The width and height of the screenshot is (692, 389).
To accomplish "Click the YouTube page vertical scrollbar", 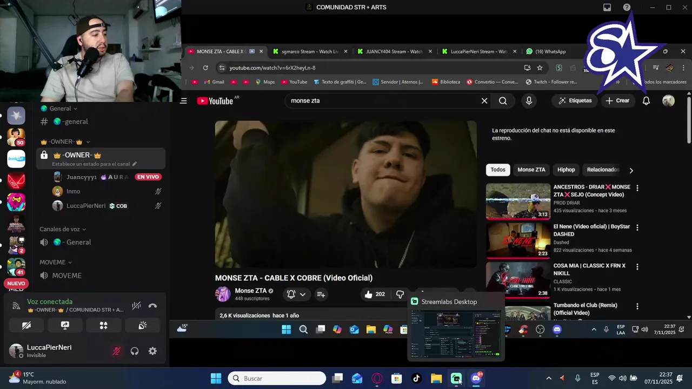I will pyautogui.click(x=689, y=120).
